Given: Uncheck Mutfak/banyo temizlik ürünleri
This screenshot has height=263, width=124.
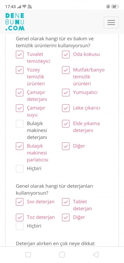Looking at the screenshot, I should coord(66,70).
